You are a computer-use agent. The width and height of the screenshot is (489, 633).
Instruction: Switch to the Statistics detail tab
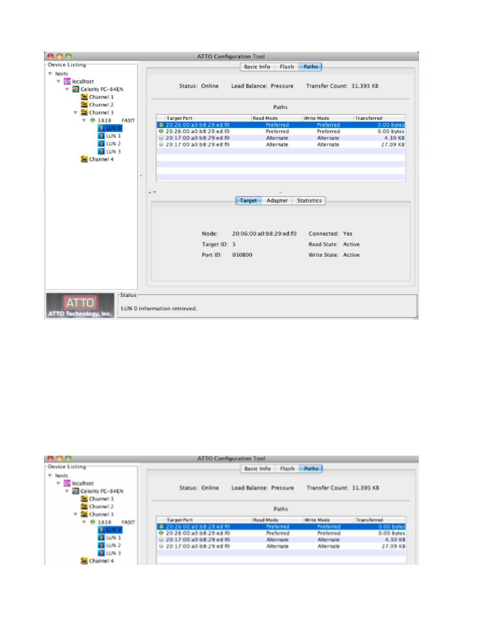(x=309, y=200)
